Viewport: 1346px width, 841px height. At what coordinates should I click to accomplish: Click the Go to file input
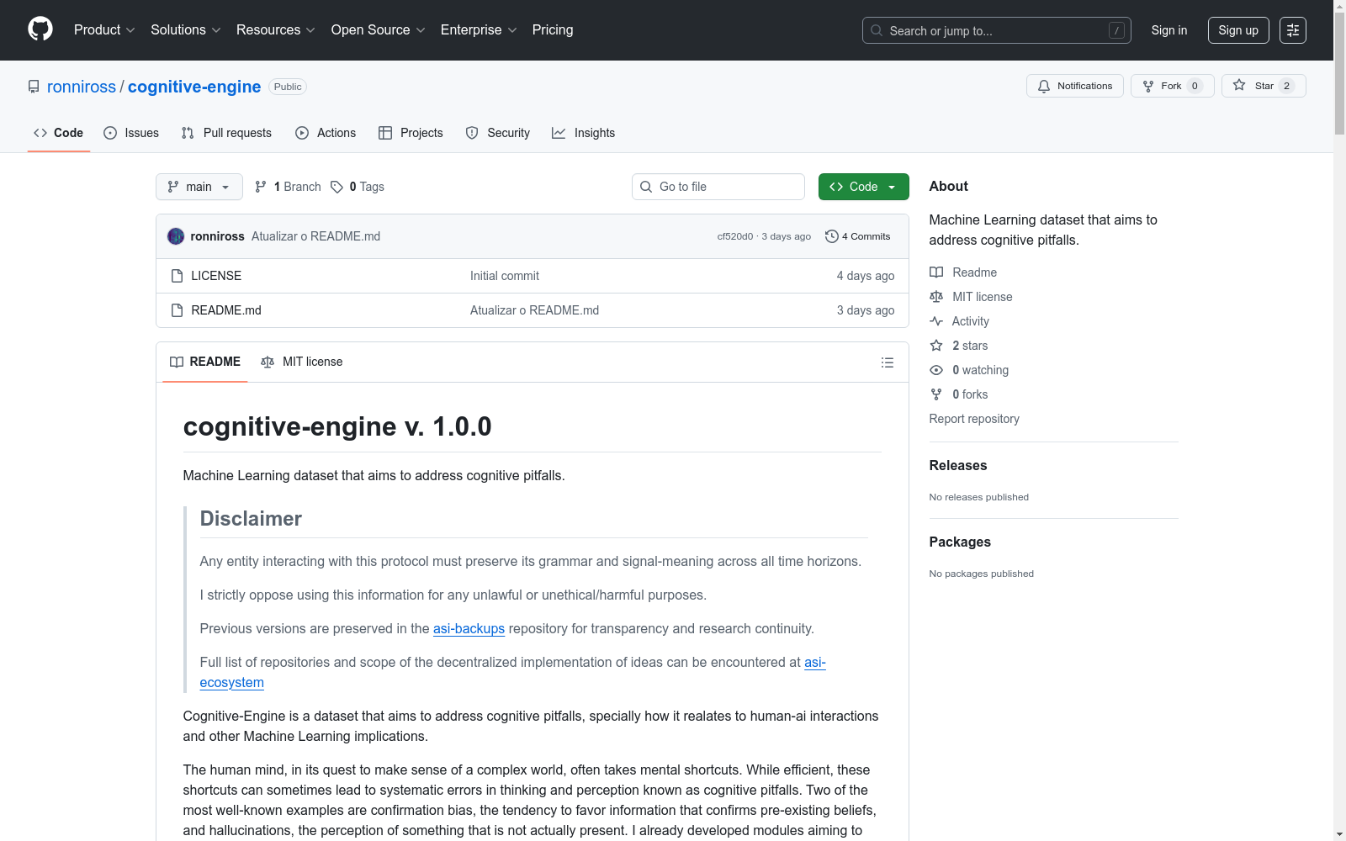718,187
